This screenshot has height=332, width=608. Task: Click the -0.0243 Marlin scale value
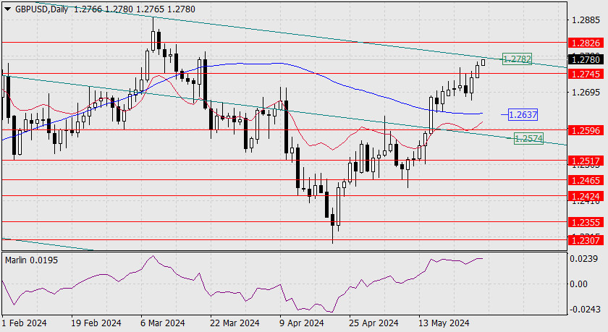(584, 310)
